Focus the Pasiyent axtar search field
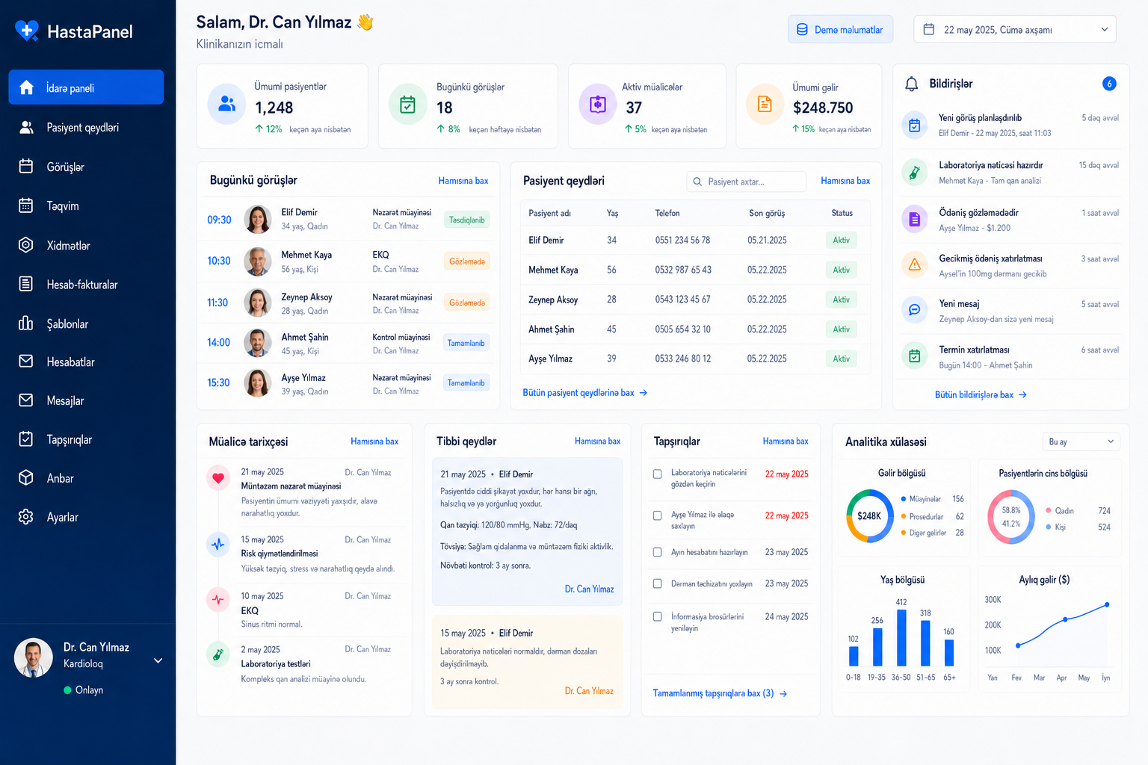 [x=746, y=182]
